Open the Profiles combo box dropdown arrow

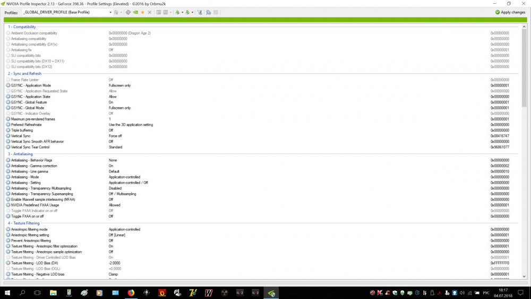(x=110, y=12)
